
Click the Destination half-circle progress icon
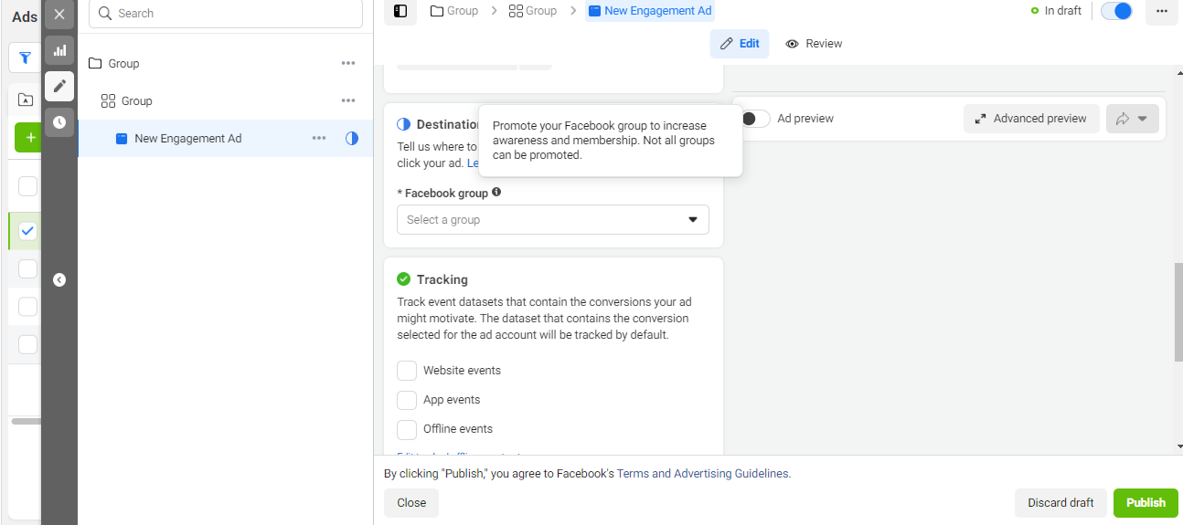(404, 124)
